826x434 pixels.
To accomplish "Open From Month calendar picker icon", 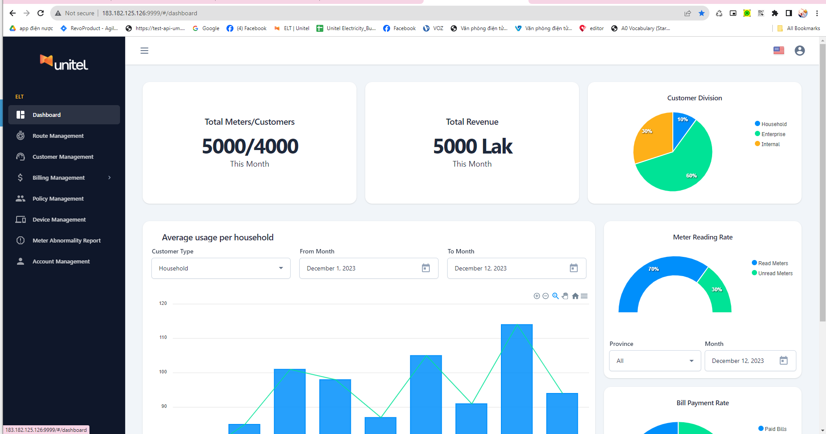I will point(426,268).
